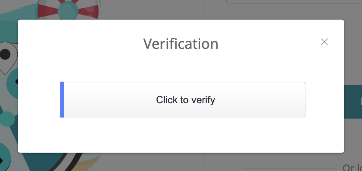Click the divider line left of "Or lo"
This screenshot has width=362, height=171.
(290, 168)
